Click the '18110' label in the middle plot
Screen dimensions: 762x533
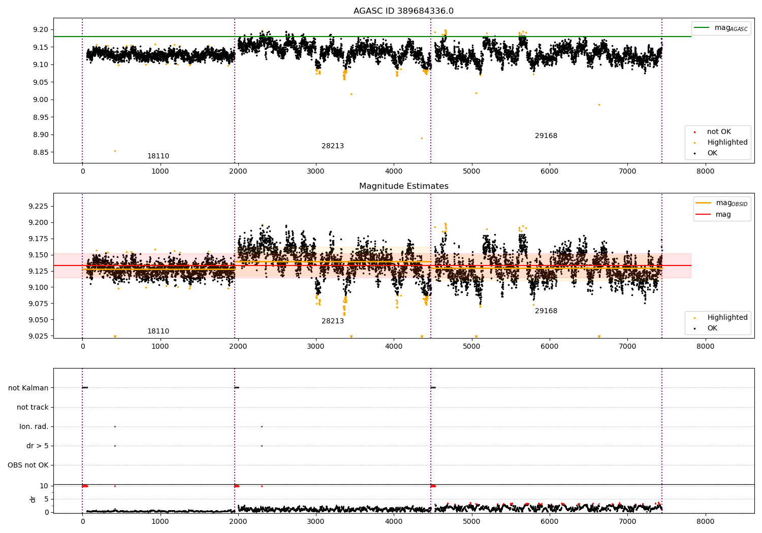click(158, 331)
